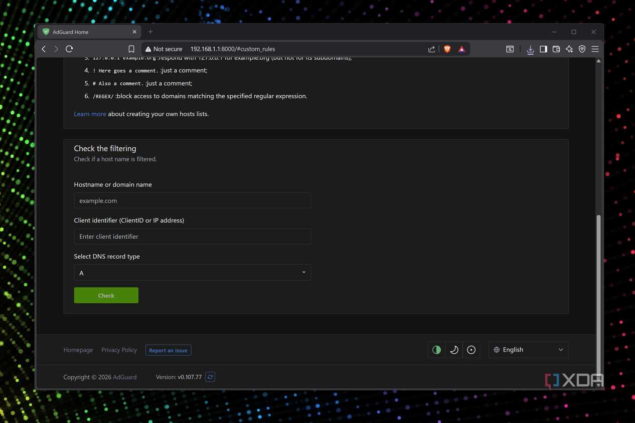Click the version text v0.107.77
635x423 pixels.
[x=190, y=377]
